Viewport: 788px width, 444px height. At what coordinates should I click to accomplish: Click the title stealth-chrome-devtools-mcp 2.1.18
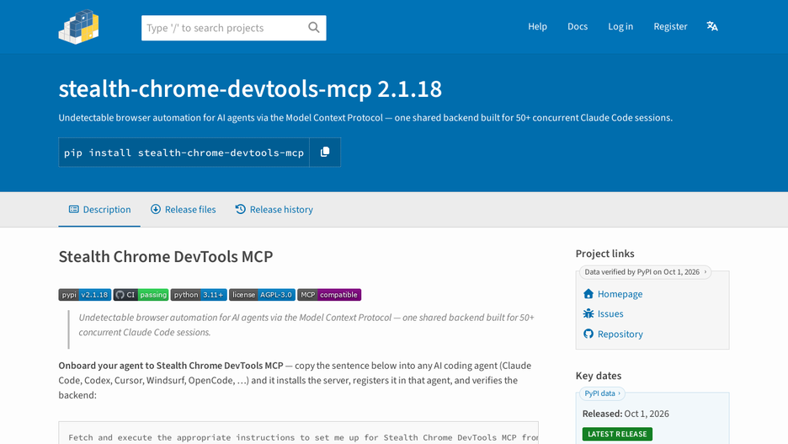point(250,89)
